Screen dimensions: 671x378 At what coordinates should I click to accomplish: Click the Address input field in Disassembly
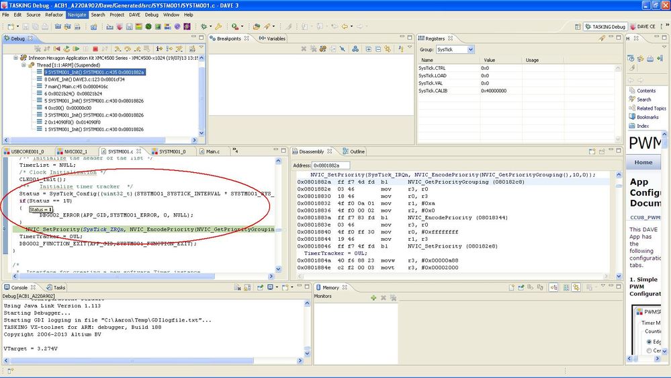pos(330,165)
